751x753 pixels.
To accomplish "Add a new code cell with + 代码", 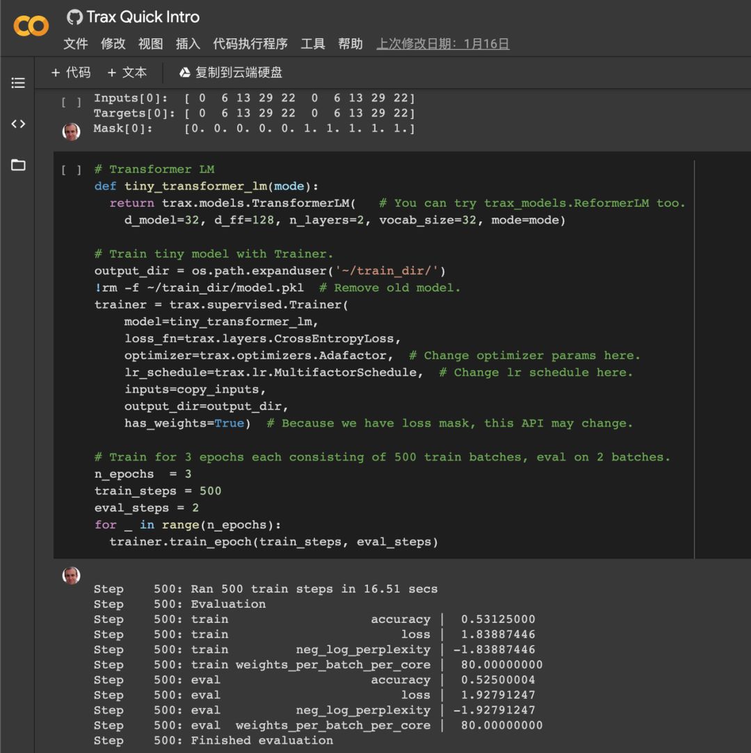I will tap(71, 73).
